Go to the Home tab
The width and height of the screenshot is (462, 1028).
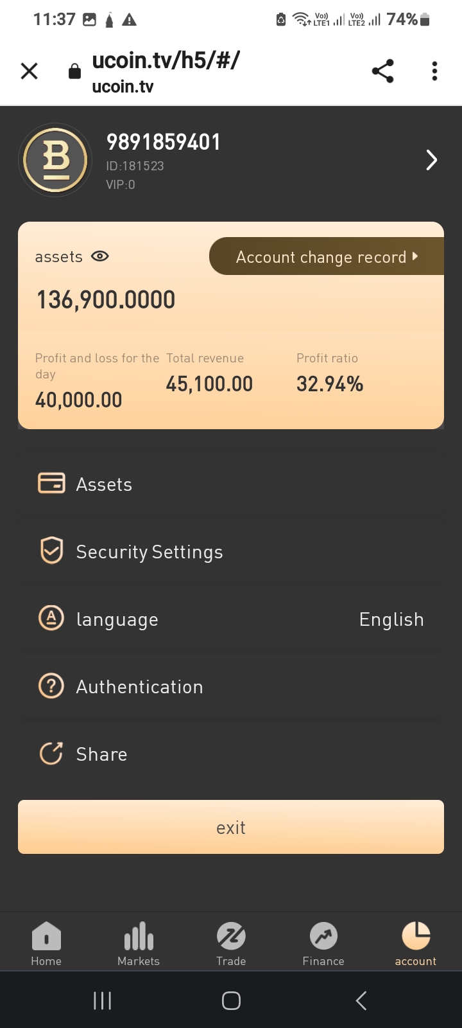(x=46, y=943)
